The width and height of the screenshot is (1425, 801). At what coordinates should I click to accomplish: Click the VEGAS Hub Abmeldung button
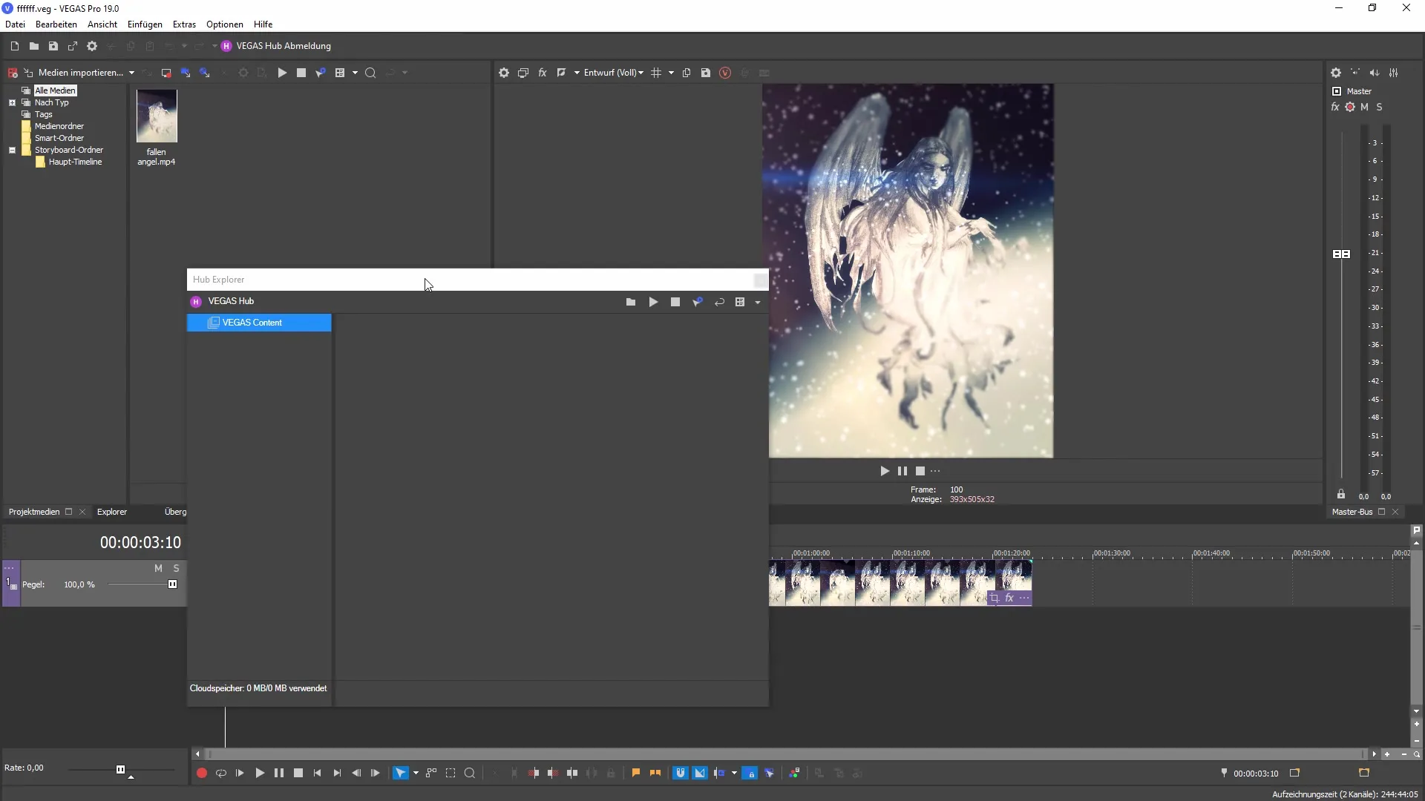click(x=276, y=46)
